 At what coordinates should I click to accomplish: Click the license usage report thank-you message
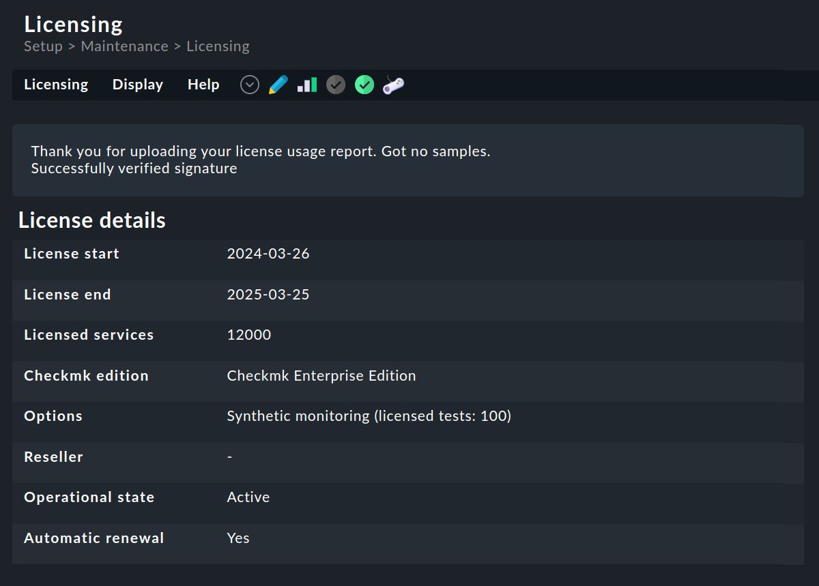261,151
